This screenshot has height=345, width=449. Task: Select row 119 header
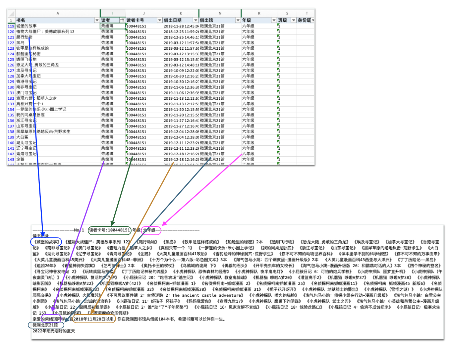click(x=11, y=26)
